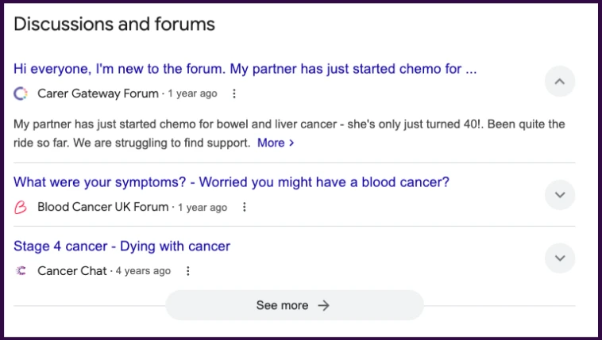Expand the 'What were your symptoms?' result
Screen dimensions: 602x340
pos(560,195)
